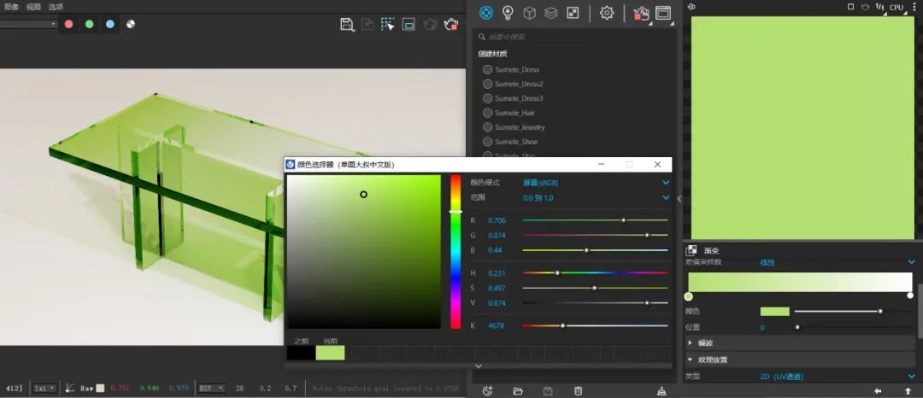The width and height of the screenshot is (923, 398).
Task: Open the Materials category in asset editor
Action: pos(485,13)
